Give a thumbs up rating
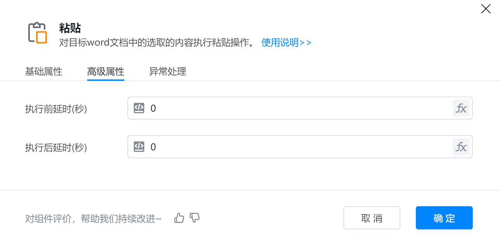The height and width of the screenshot is (240, 501). point(179,218)
